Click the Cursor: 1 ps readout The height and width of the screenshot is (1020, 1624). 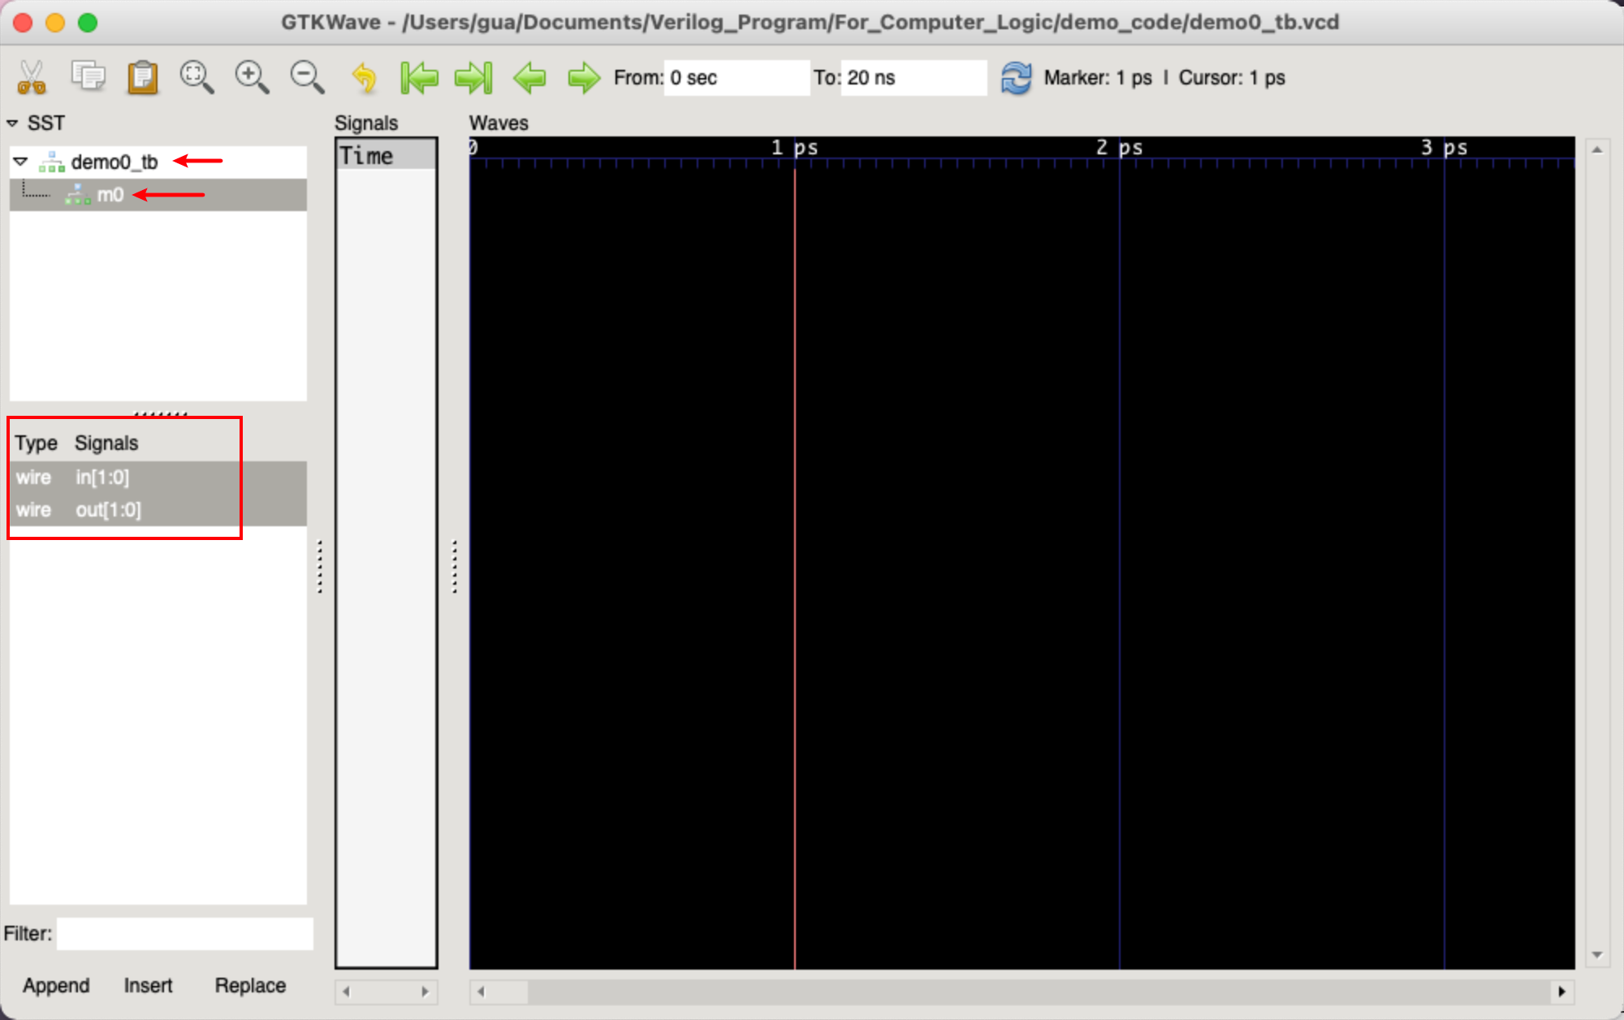pyautogui.click(x=1232, y=78)
